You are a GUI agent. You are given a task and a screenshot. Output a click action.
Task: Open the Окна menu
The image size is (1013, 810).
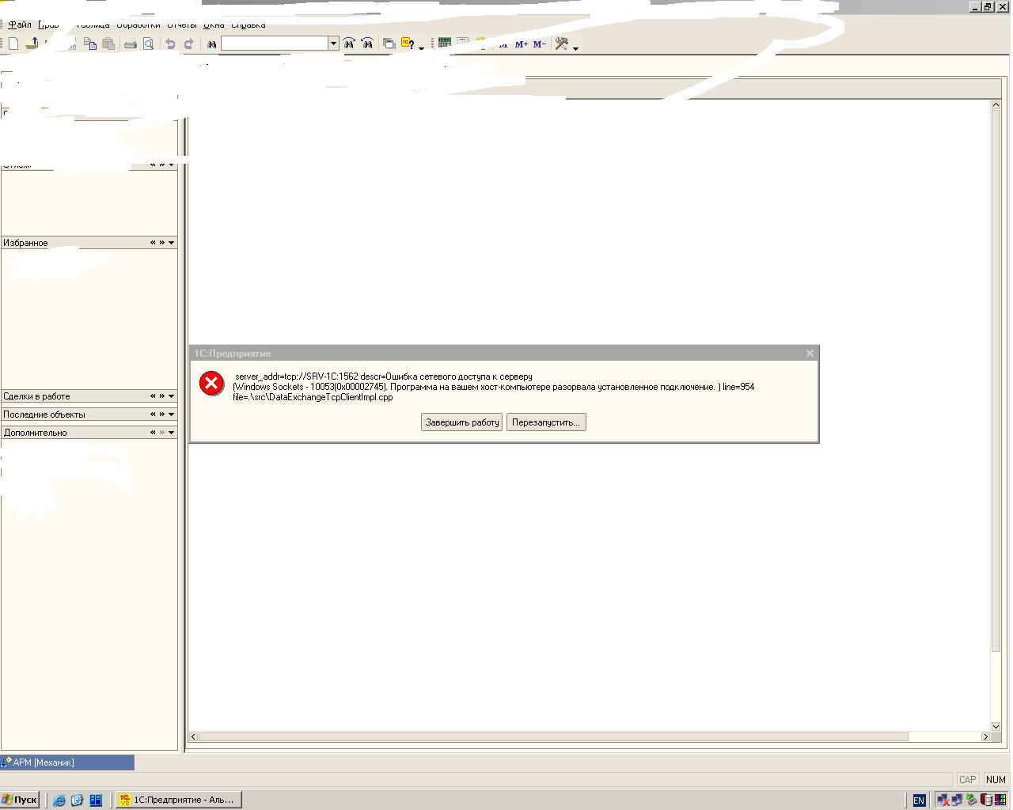tap(214, 25)
